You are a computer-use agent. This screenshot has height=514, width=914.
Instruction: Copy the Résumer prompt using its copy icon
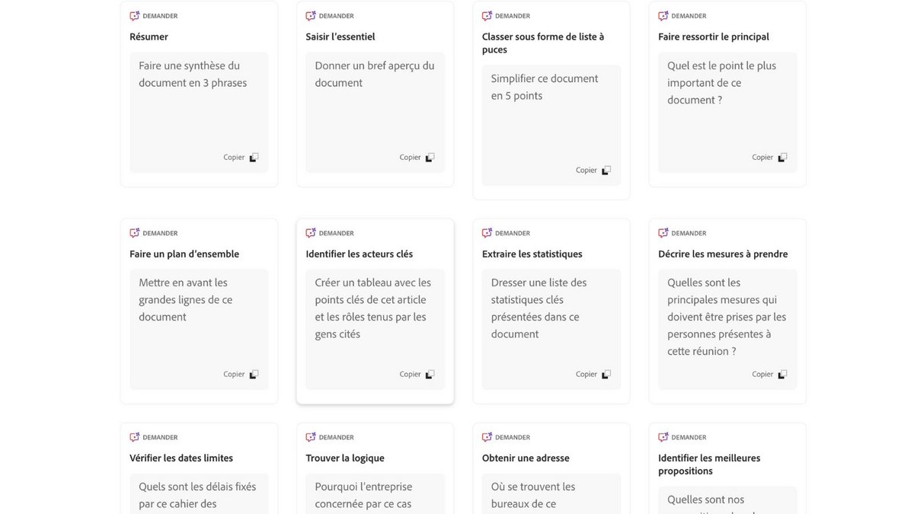(x=254, y=158)
